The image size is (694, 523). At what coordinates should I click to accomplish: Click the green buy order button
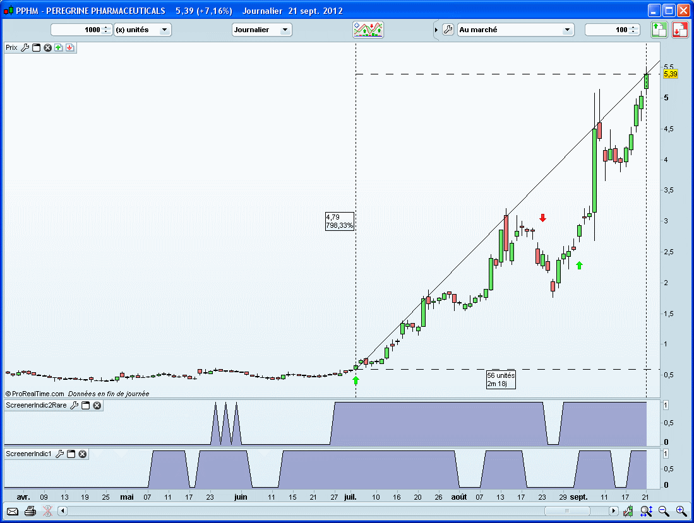coord(659,30)
